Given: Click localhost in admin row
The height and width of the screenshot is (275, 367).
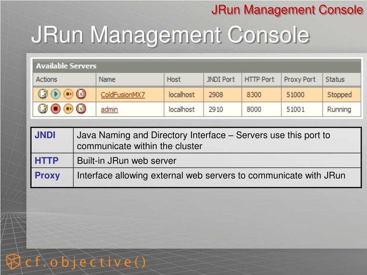Looking at the screenshot, I should coord(182,110).
